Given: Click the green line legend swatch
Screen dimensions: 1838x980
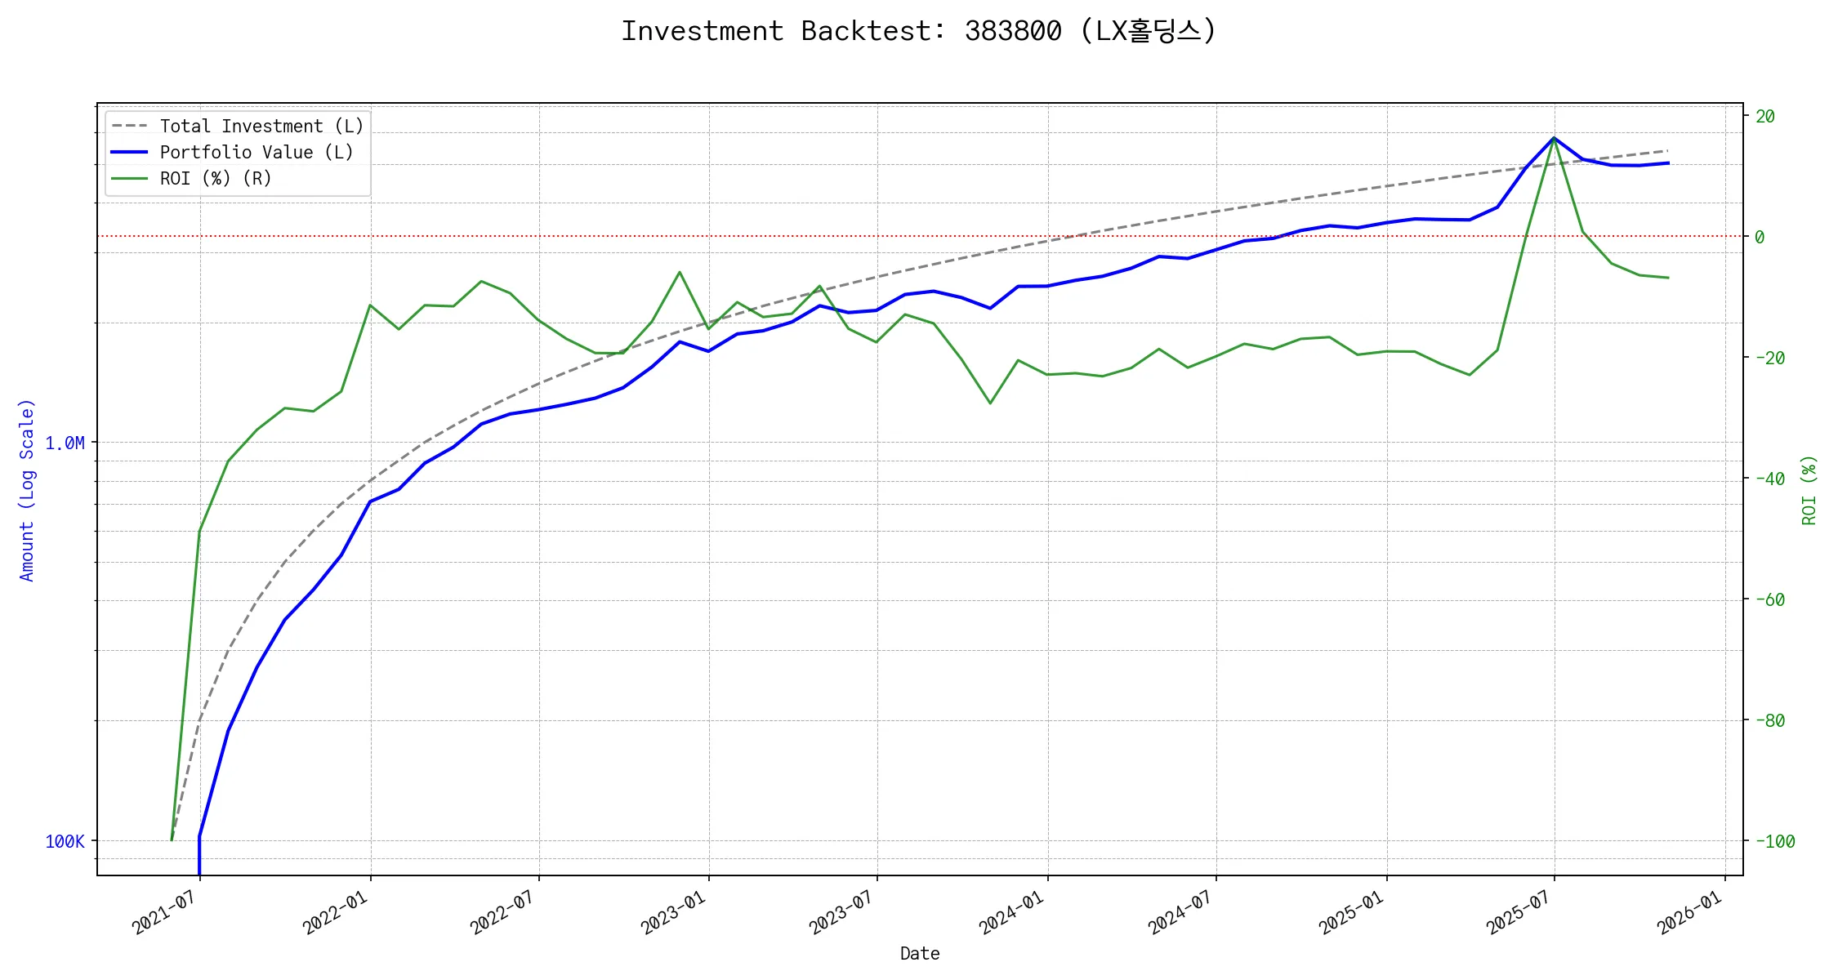Looking at the screenshot, I should coord(130,179).
